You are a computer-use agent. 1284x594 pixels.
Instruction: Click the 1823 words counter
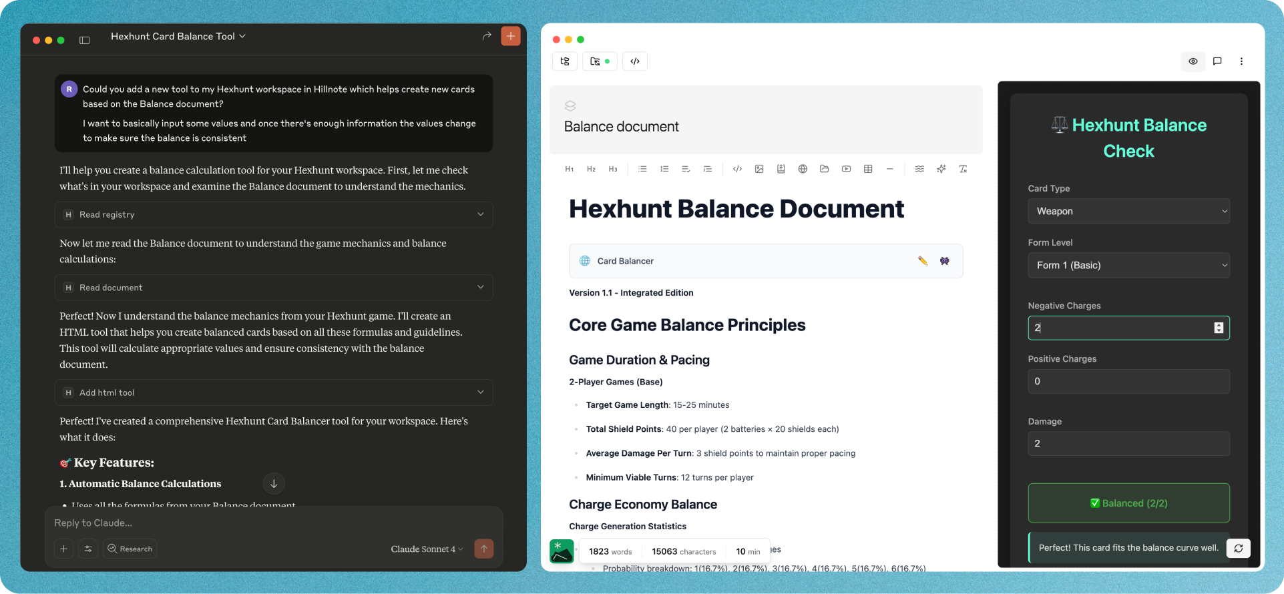pyautogui.click(x=610, y=551)
